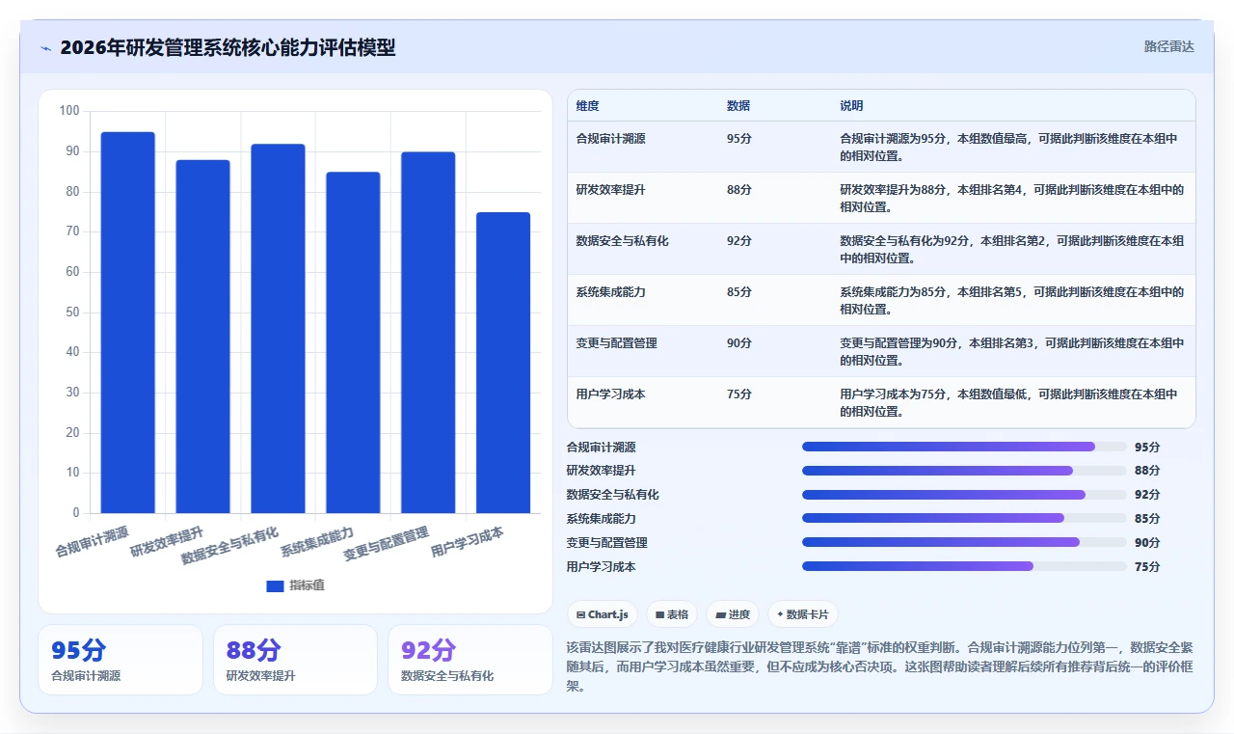
Task: Click the 92分 value in the table
Action: pyautogui.click(x=739, y=241)
